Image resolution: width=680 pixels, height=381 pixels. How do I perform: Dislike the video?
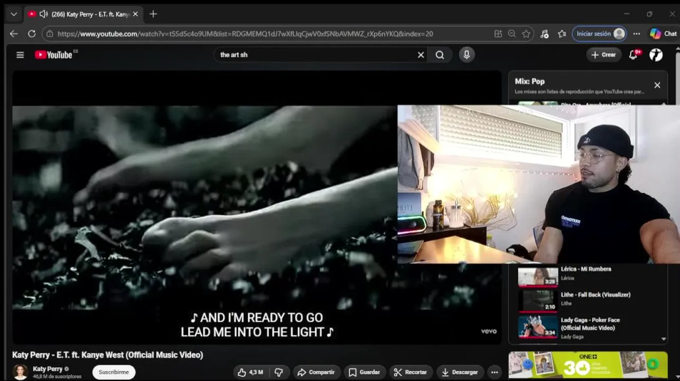coord(279,372)
